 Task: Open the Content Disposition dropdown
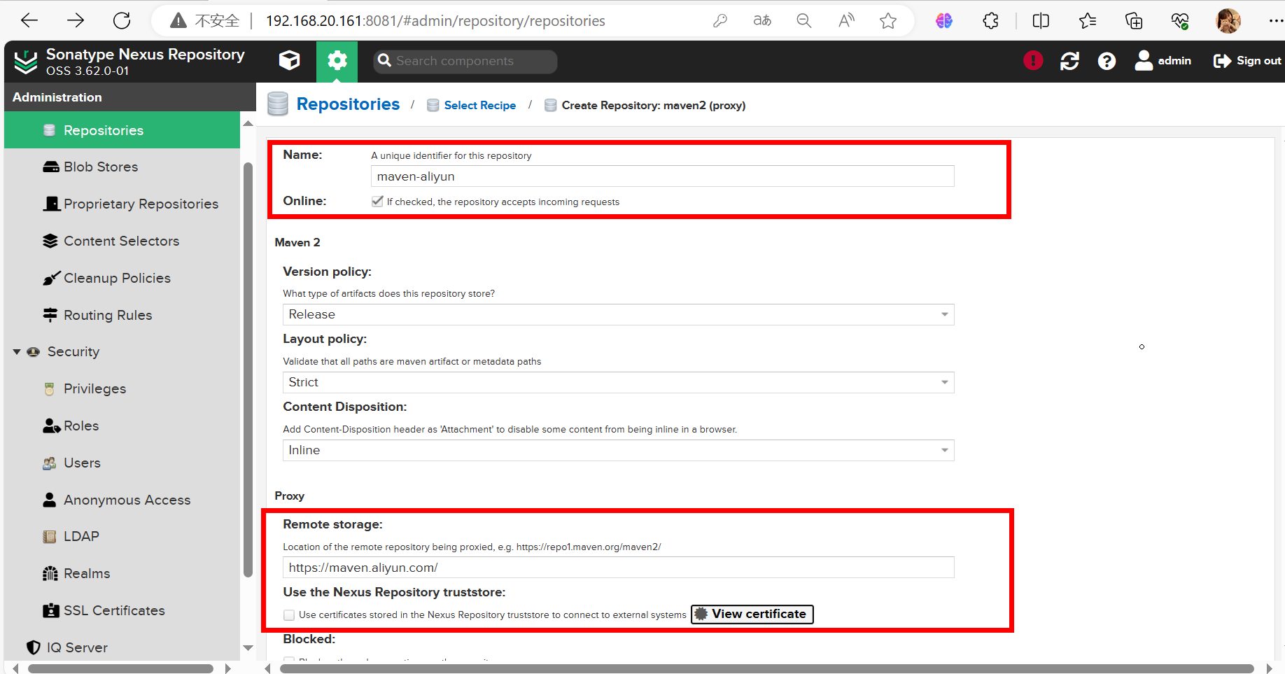pos(618,450)
